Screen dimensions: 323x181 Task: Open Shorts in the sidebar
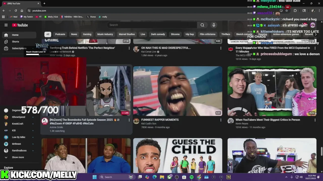tap(19, 41)
